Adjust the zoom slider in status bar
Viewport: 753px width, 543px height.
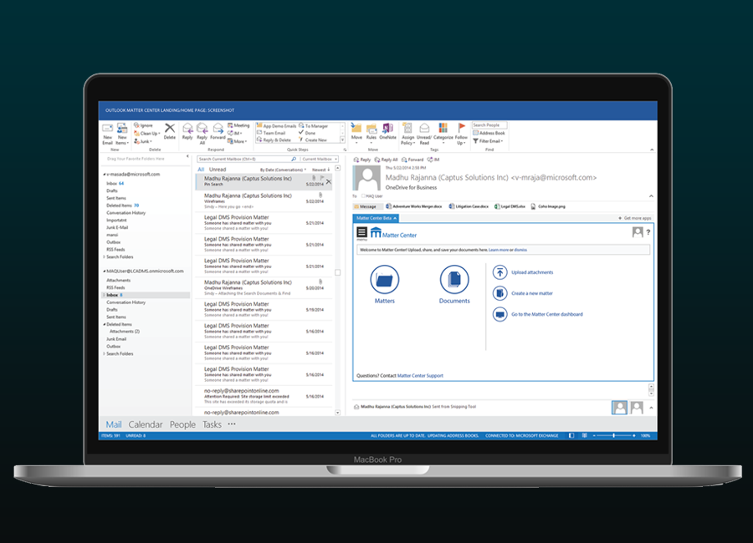pos(614,435)
